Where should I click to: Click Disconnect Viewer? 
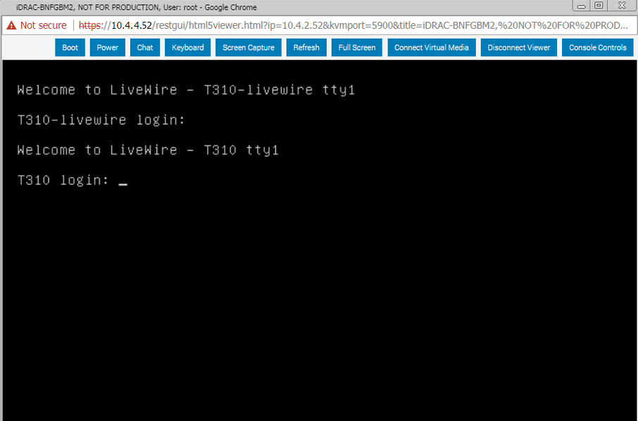tap(519, 48)
